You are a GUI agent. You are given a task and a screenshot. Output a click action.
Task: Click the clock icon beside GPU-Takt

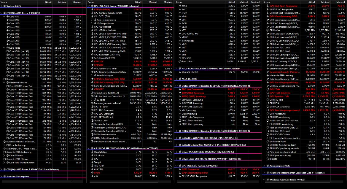click(x=268, y=89)
